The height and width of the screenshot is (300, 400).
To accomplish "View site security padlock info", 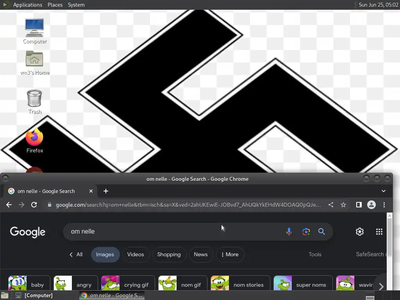I will [50, 205].
